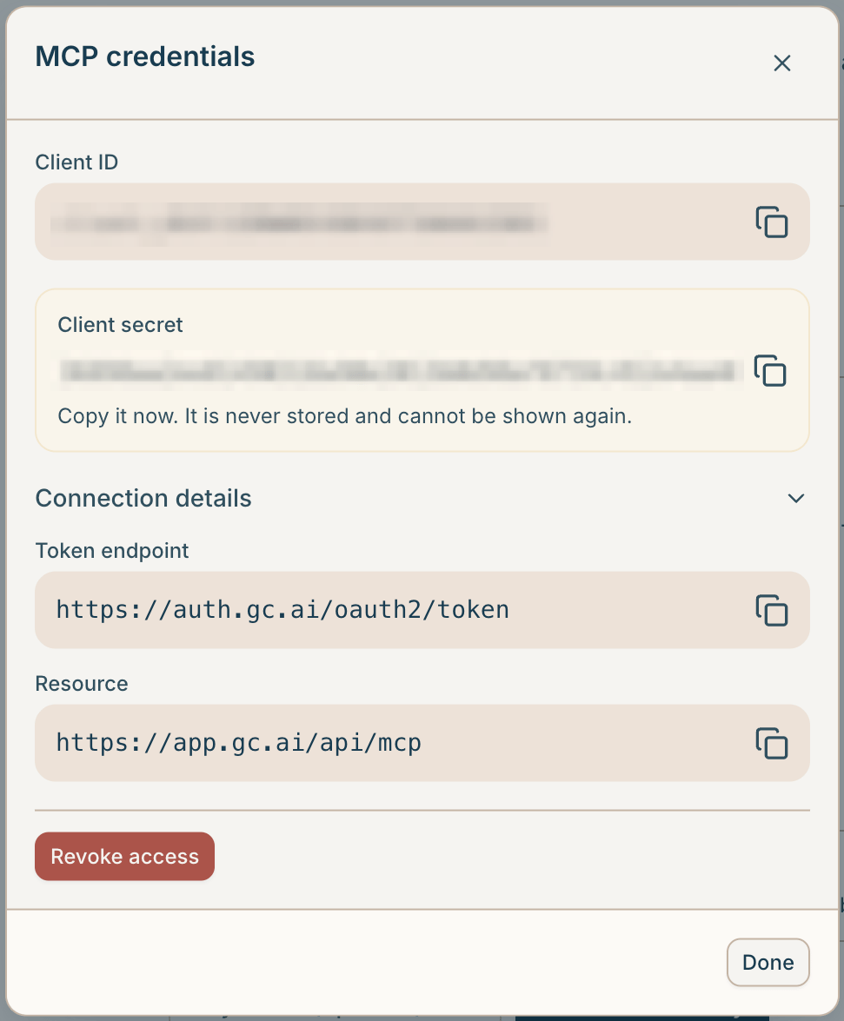
Task: Click the MCP credentials title
Action: pyautogui.click(x=145, y=56)
